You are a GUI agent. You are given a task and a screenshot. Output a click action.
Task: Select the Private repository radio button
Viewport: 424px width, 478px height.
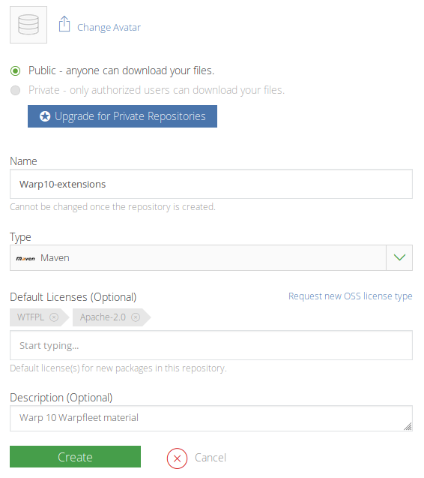coord(15,91)
